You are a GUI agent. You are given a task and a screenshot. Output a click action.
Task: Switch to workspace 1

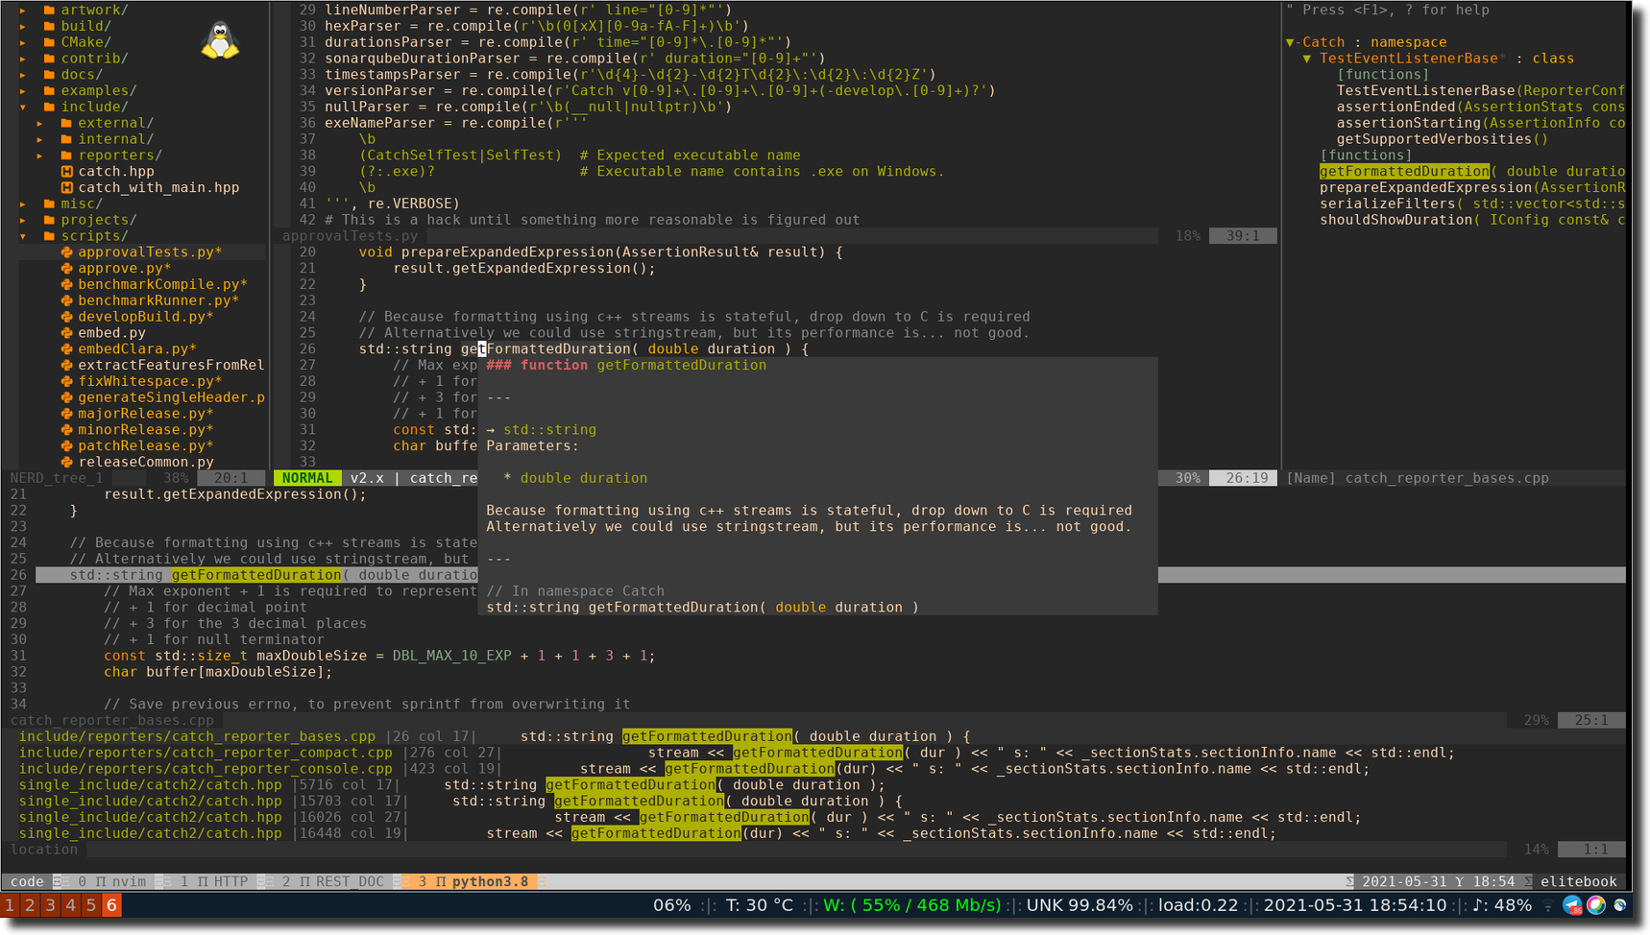[x=10, y=905]
